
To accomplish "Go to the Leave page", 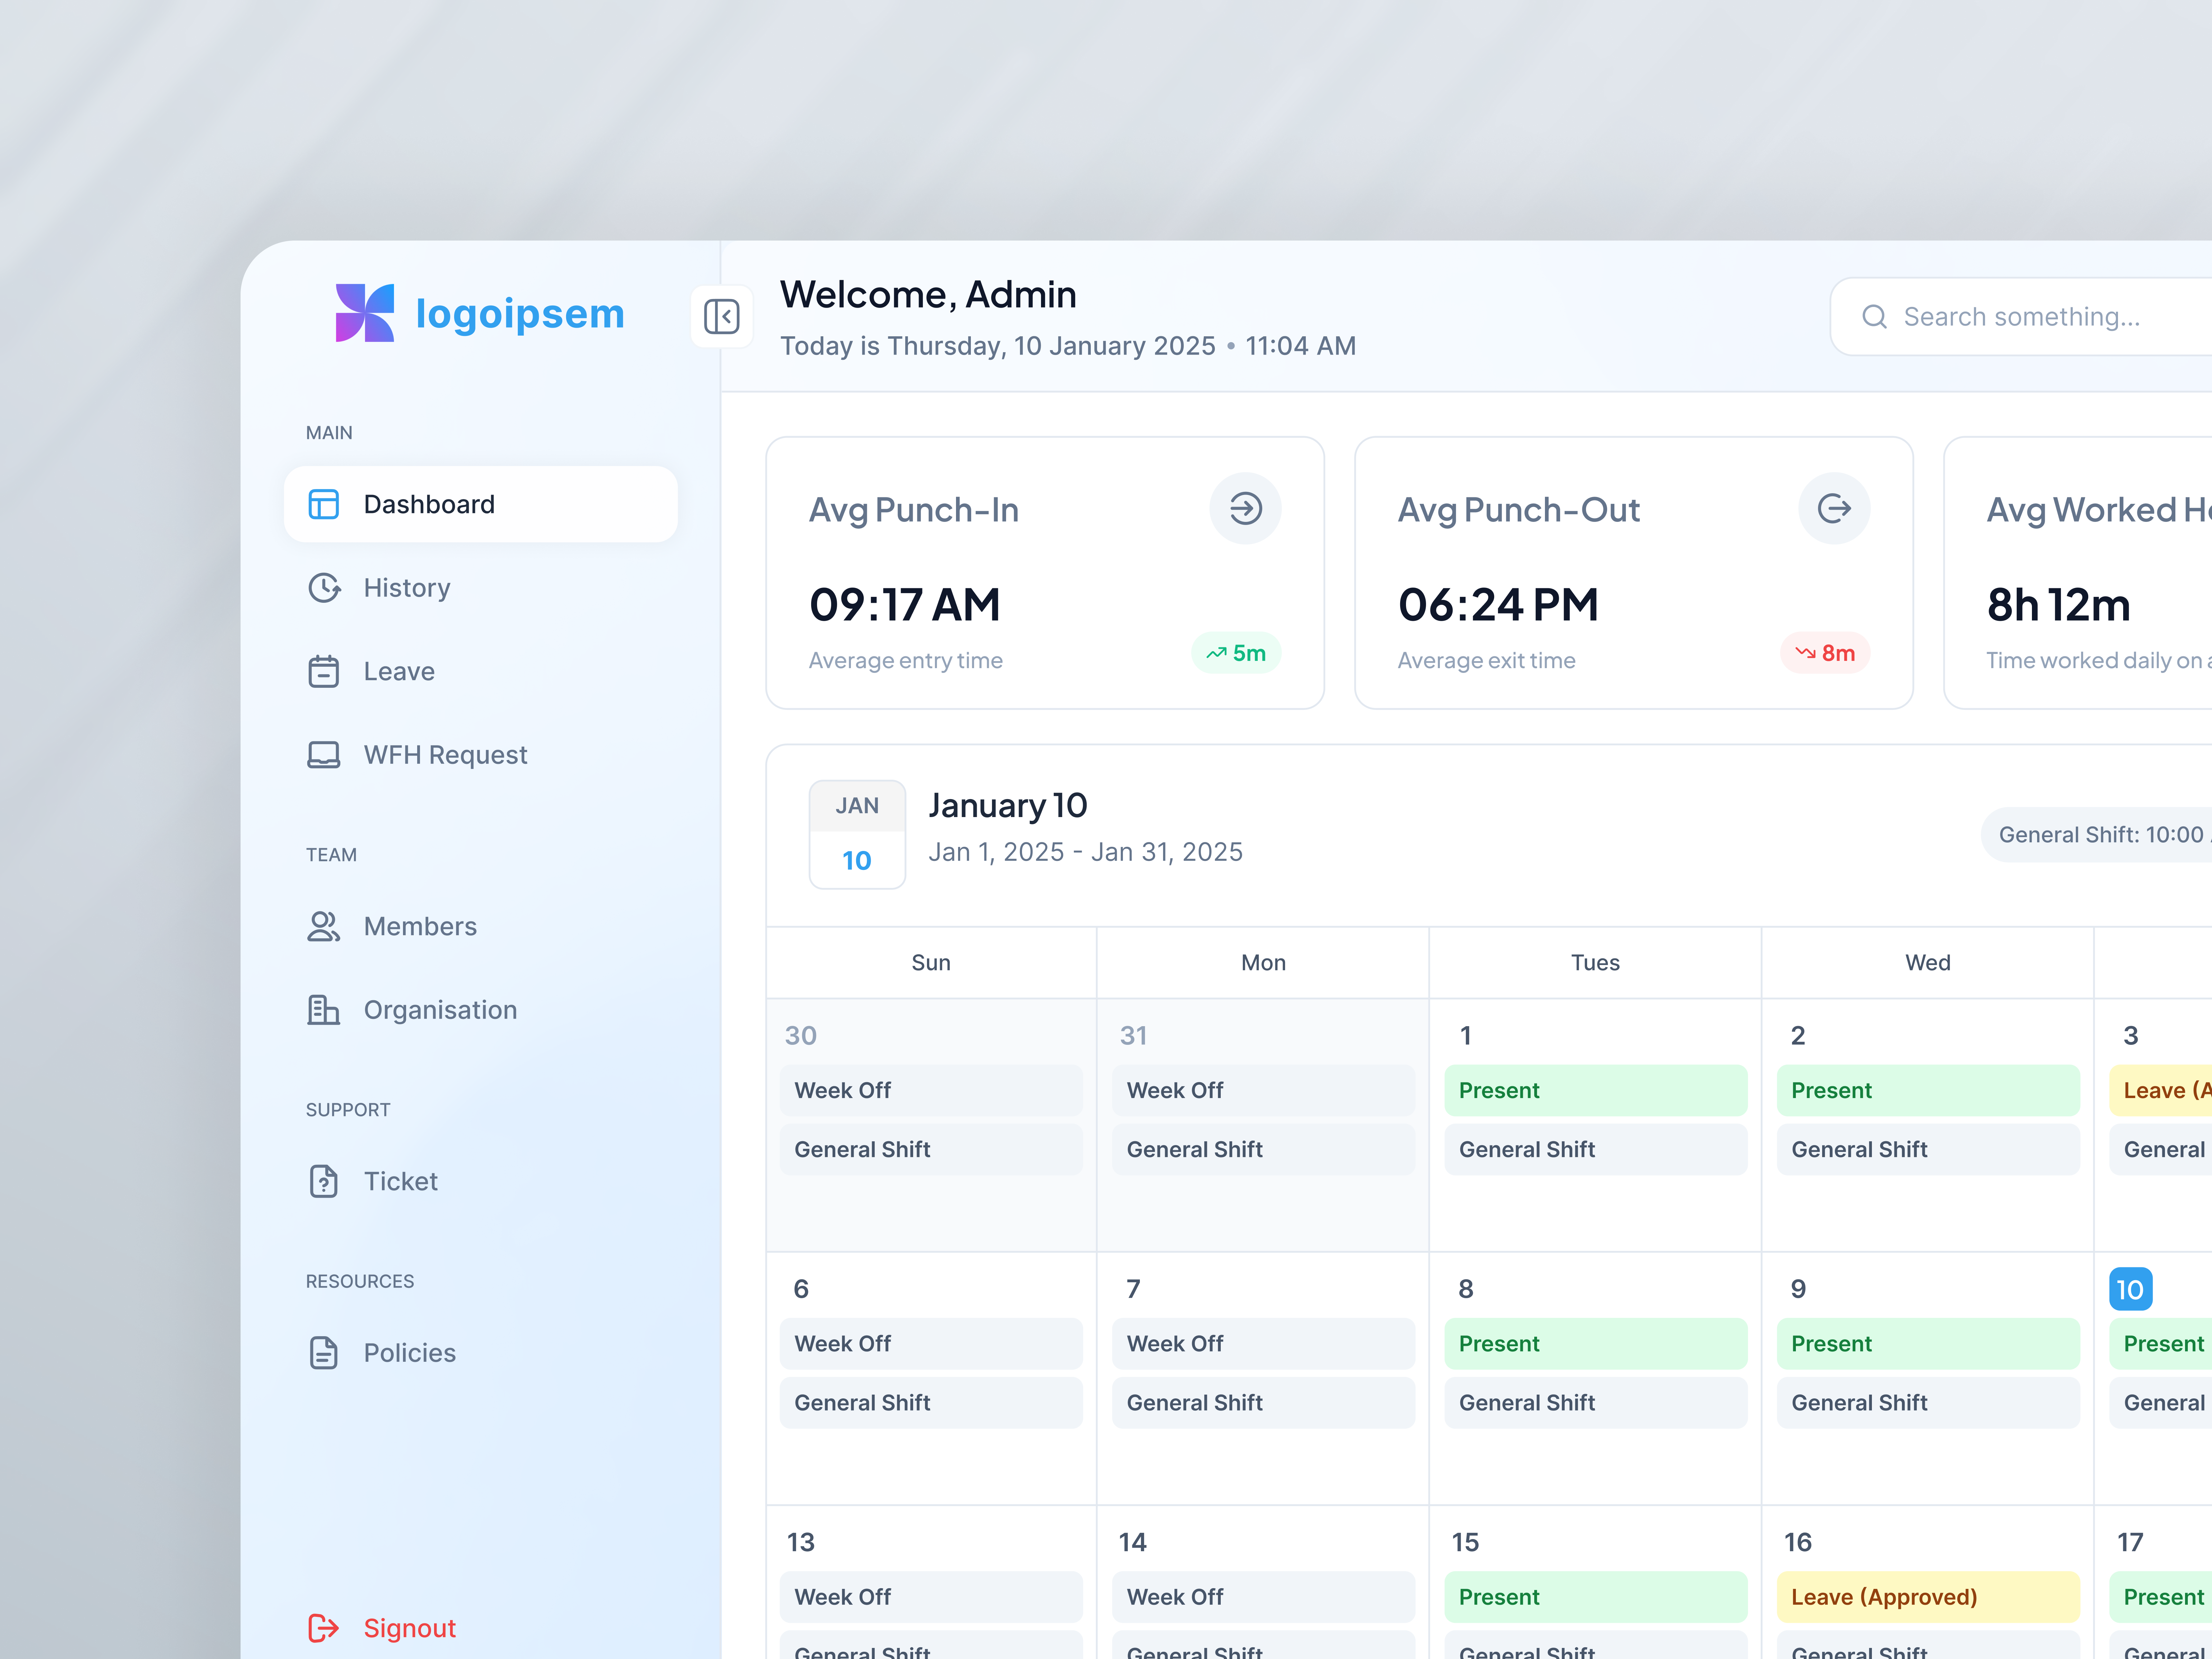I will coord(481,671).
